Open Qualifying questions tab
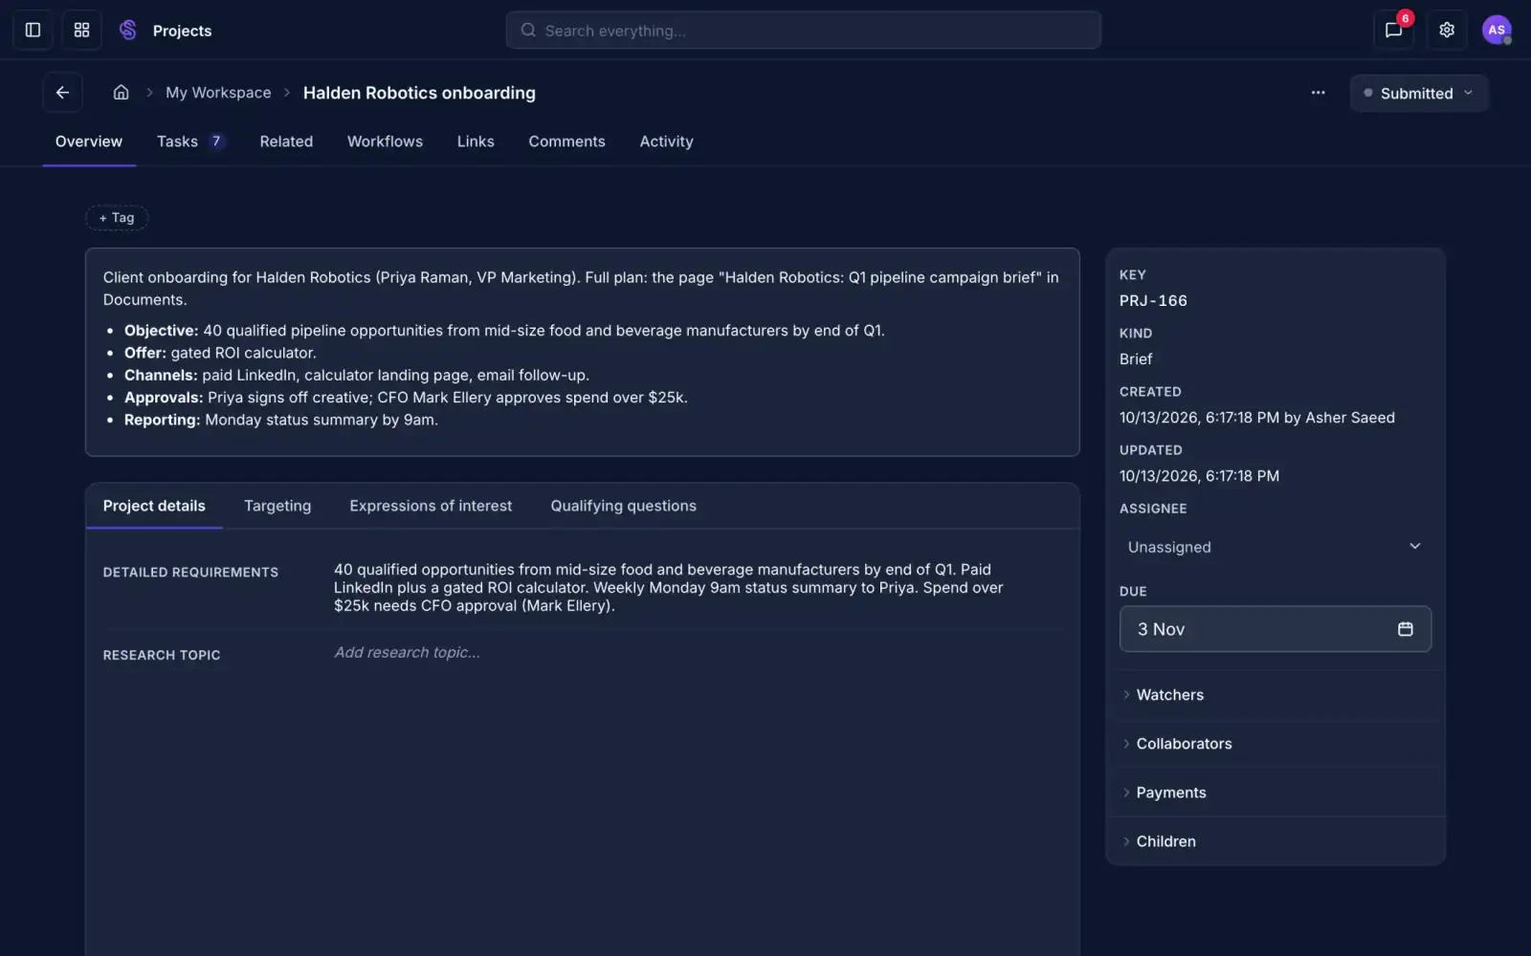1531x956 pixels. pos(623,506)
